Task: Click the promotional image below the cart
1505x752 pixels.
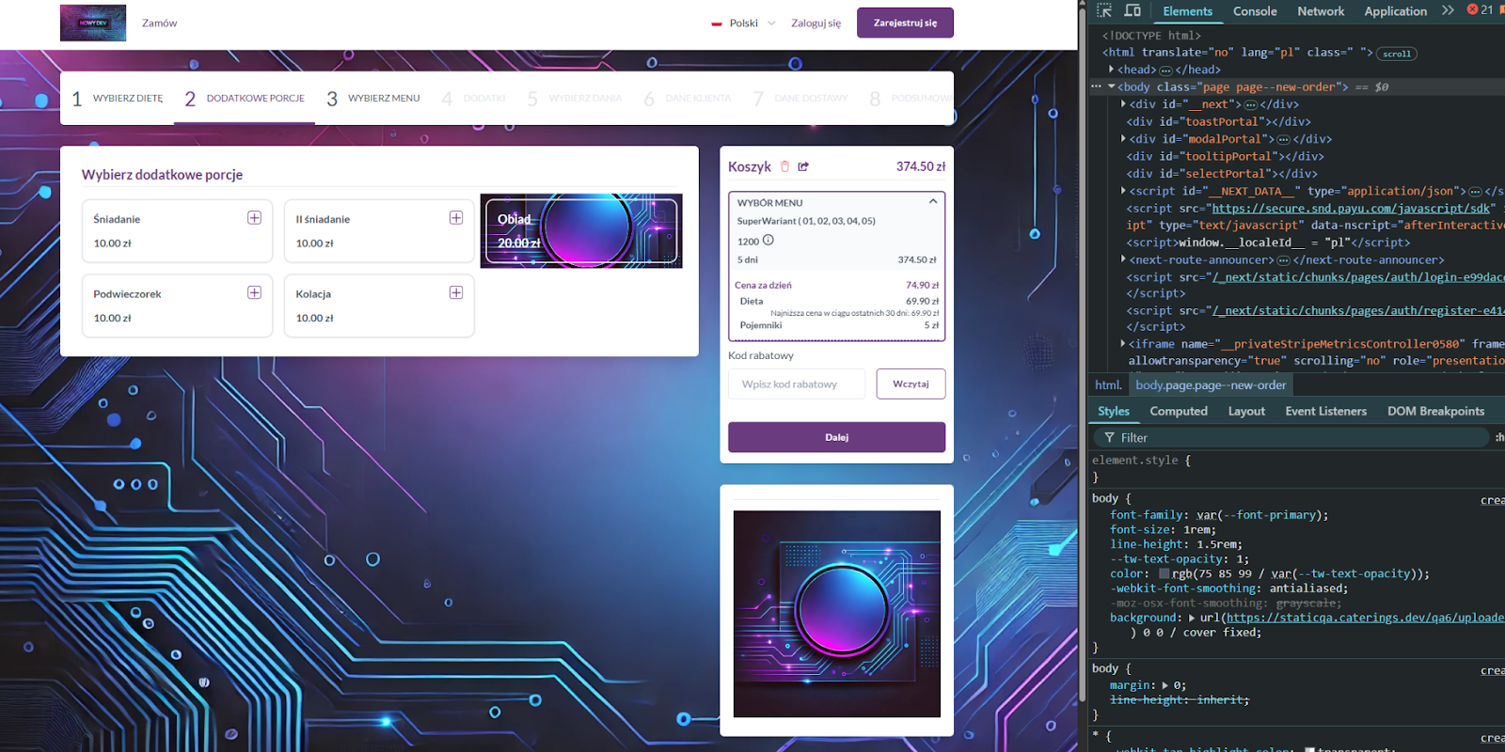Action: point(836,614)
